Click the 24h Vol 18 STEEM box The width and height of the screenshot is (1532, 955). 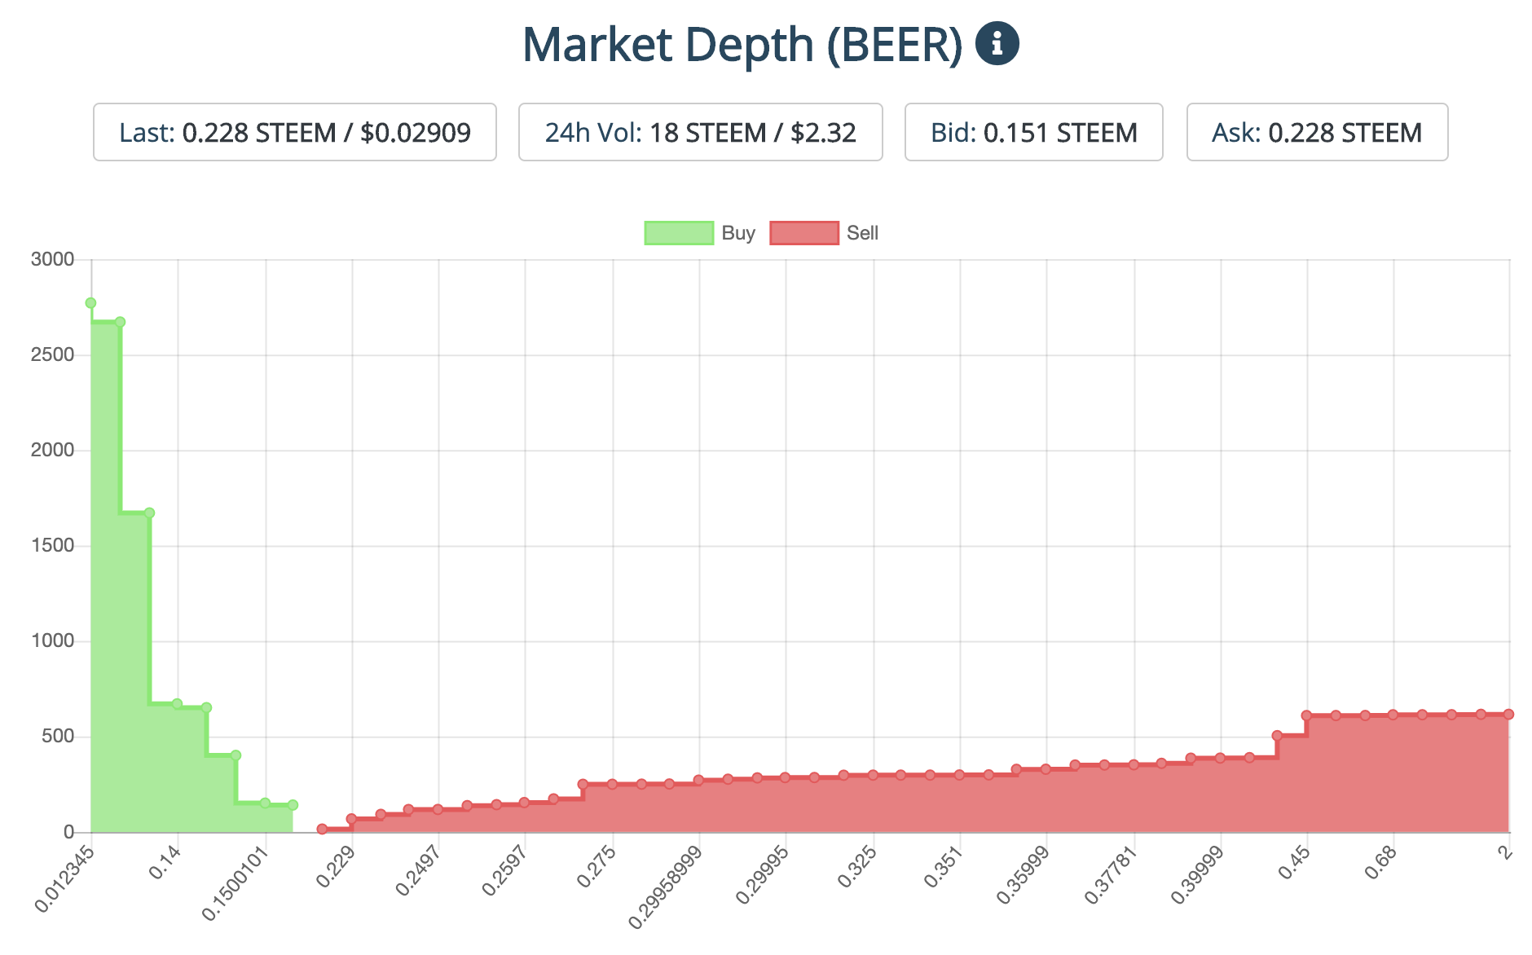pyautogui.click(x=700, y=132)
